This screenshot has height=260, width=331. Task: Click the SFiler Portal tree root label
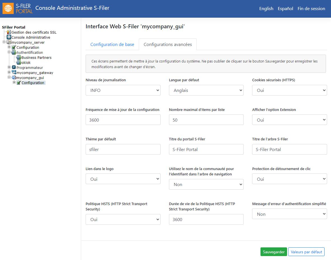pyautogui.click(x=13, y=27)
